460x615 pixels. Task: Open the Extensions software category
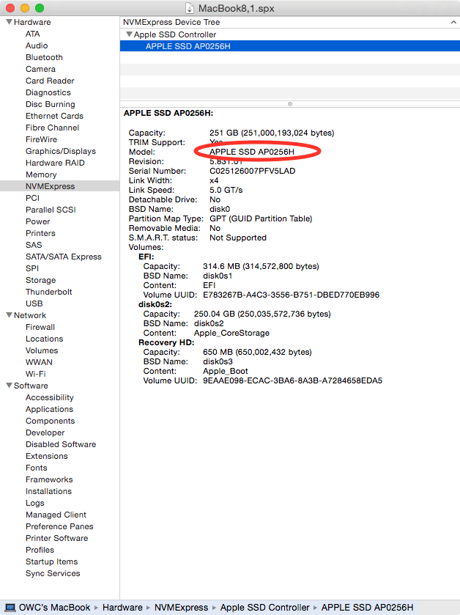coord(47,456)
